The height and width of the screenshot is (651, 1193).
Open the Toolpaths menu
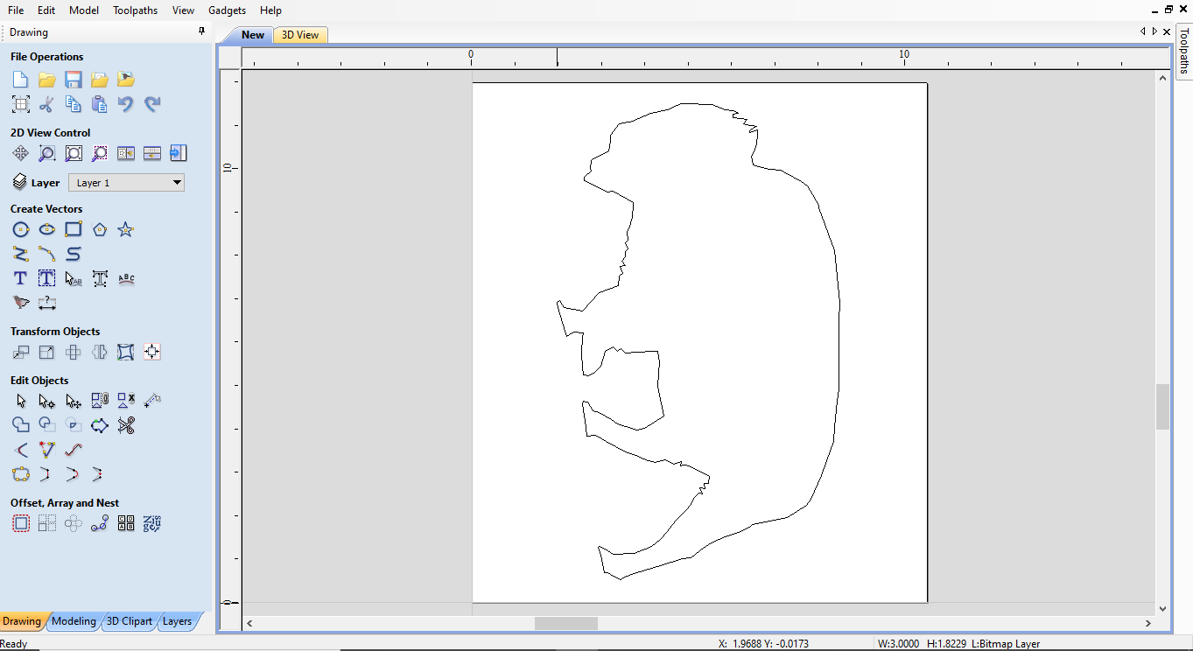coord(136,10)
